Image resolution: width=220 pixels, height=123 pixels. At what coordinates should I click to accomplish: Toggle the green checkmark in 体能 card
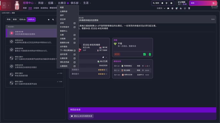[144, 54]
